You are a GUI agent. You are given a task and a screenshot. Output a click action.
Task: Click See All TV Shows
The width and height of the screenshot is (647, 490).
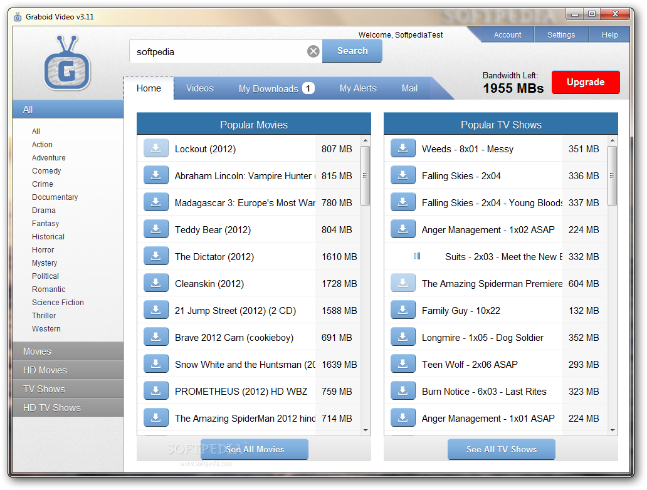point(501,449)
